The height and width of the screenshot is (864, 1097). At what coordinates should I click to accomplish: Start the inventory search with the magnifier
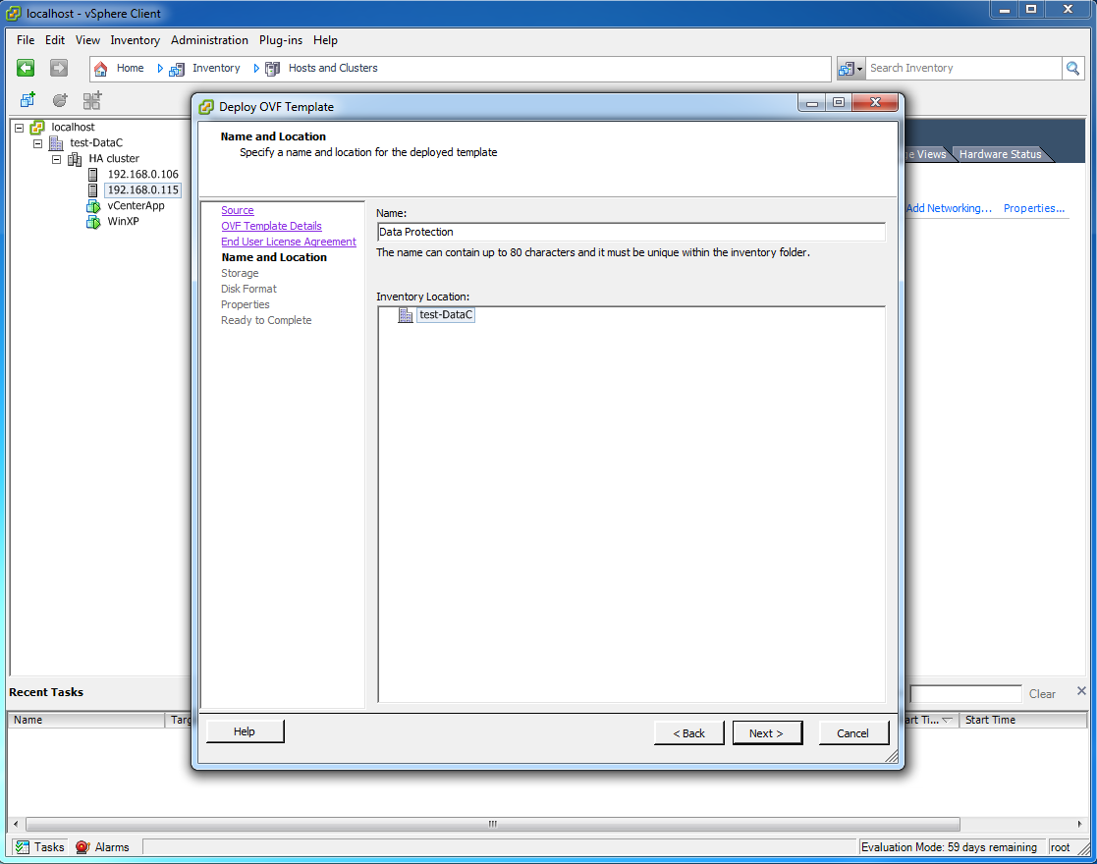[1072, 68]
